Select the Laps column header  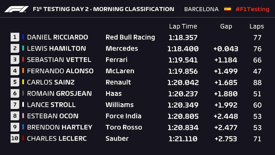click(x=257, y=26)
